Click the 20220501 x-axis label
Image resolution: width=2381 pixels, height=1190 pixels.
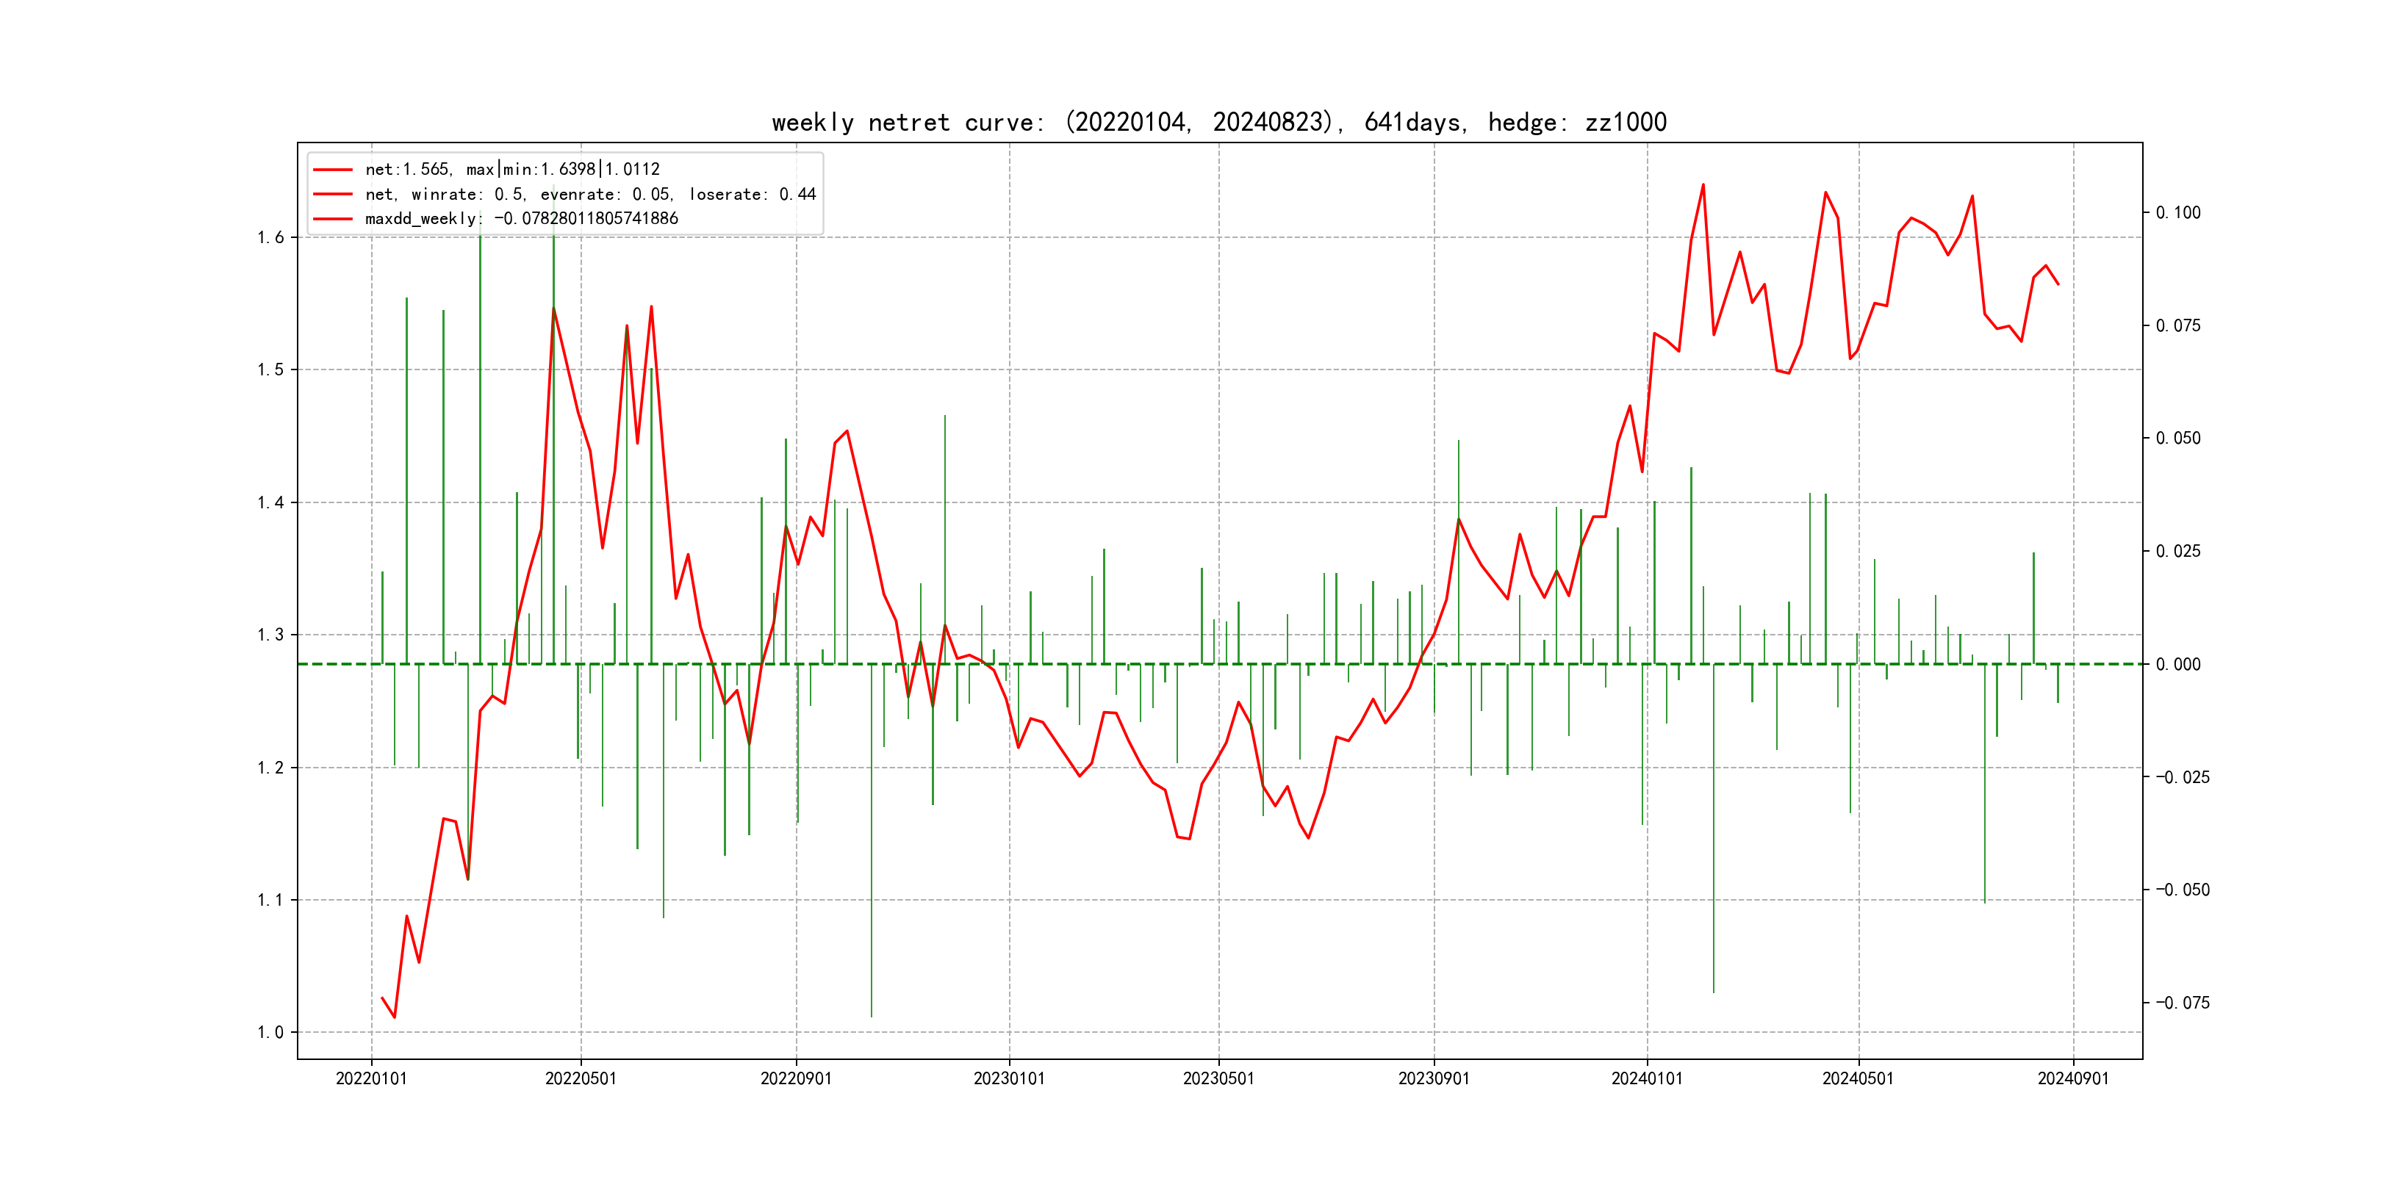581,1078
